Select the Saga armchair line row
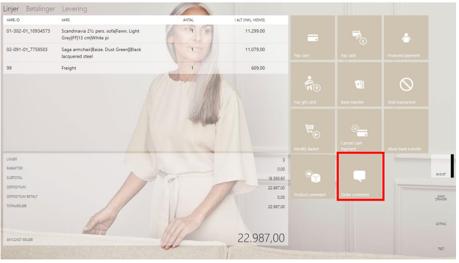 click(143, 52)
